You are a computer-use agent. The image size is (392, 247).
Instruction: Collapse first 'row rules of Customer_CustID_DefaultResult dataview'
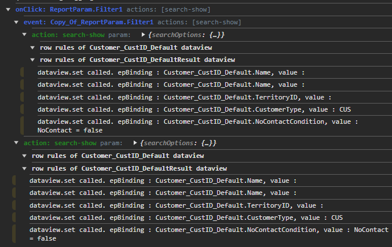pos(32,60)
